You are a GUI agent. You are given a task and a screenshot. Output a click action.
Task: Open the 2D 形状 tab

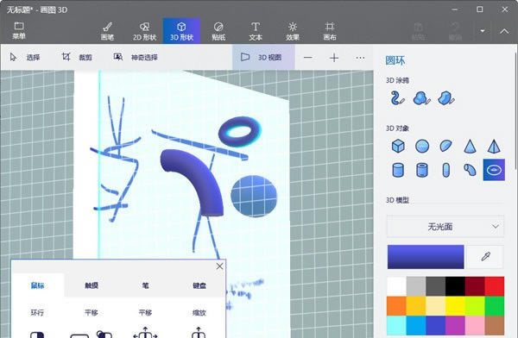click(144, 31)
